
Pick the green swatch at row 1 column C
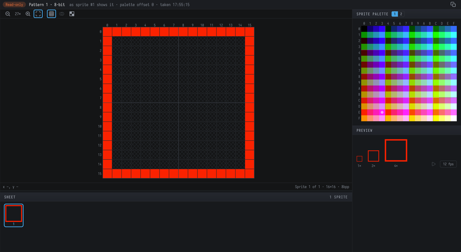pos(436,35)
